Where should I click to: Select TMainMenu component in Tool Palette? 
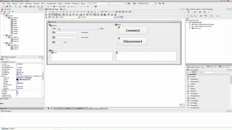tap(194, 79)
